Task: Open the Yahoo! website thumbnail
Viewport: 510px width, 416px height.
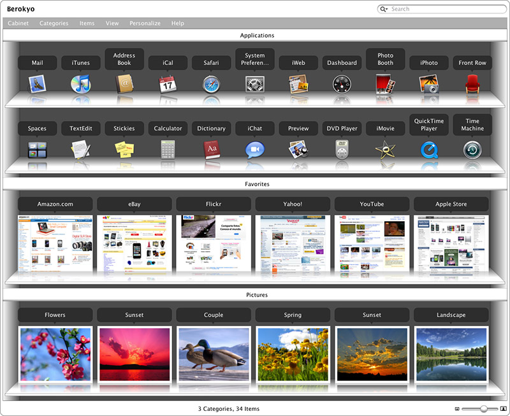Action: click(x=293, y=243)
